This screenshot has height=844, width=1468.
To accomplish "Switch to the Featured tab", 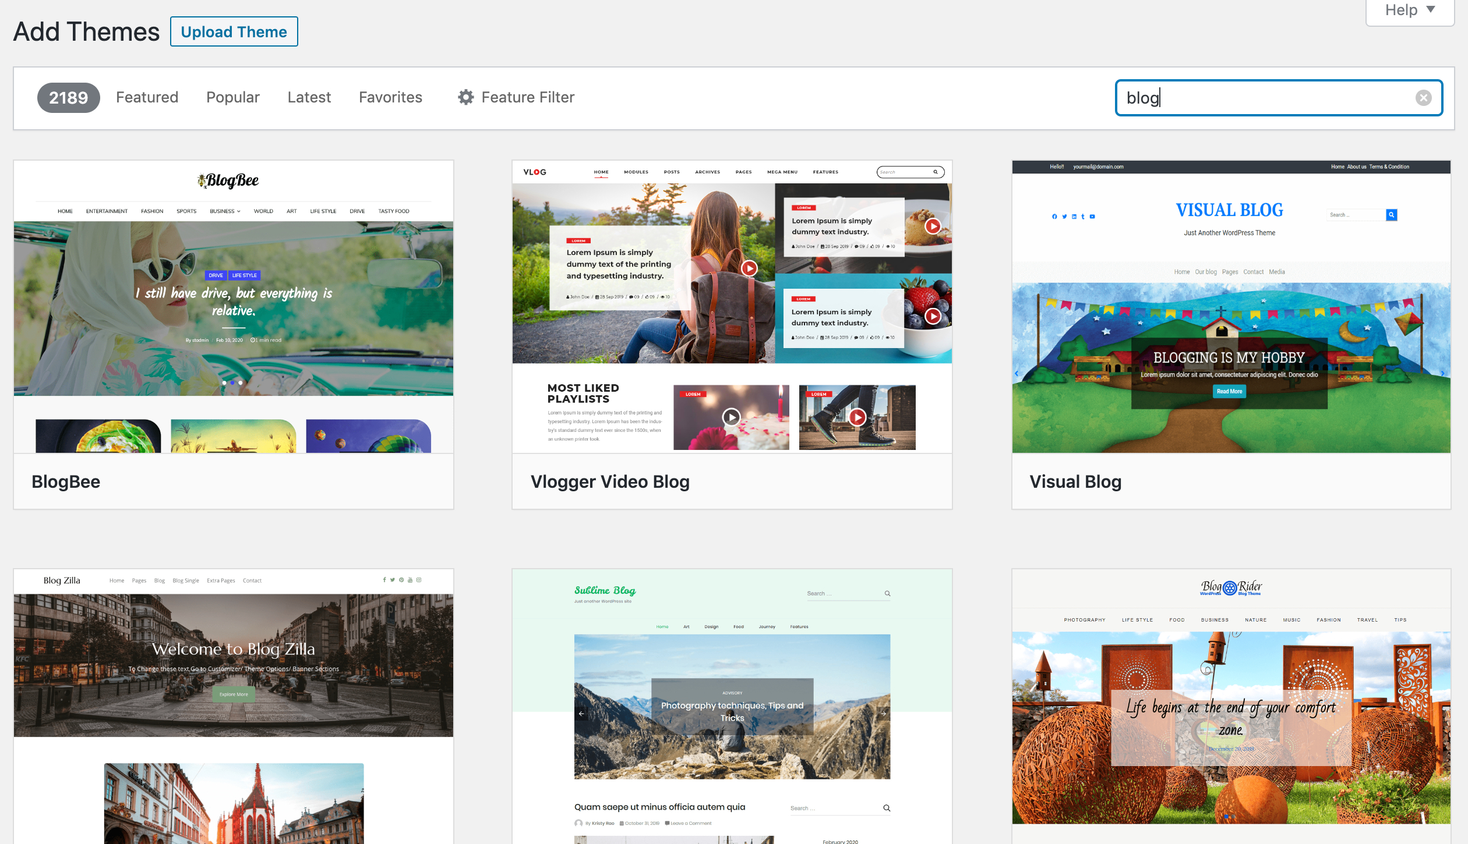I will pyautogui.click(x=147, y=97).
